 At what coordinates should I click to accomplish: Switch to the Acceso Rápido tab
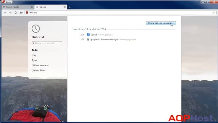[17, 7]
